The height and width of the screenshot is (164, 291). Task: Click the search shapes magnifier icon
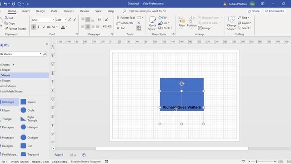coord(45,54)
